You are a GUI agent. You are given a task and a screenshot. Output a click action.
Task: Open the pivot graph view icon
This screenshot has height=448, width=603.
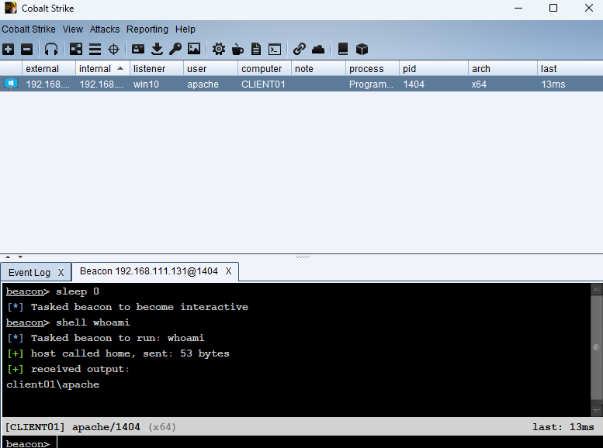(76, 49)
